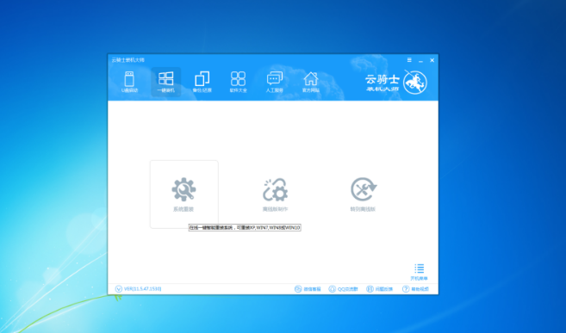This screenshot has width=566, height=333.
Task: Click the 云骑士装机大师 window title text
Action: [x=128, y=60]
